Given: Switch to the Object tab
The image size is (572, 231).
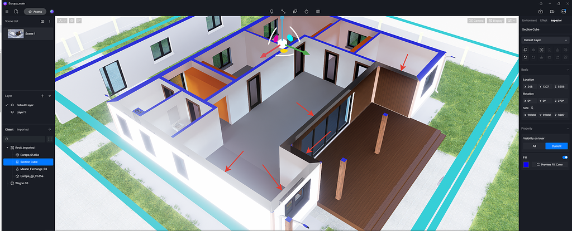Looking at the screenshot, I should coord(9,130).
